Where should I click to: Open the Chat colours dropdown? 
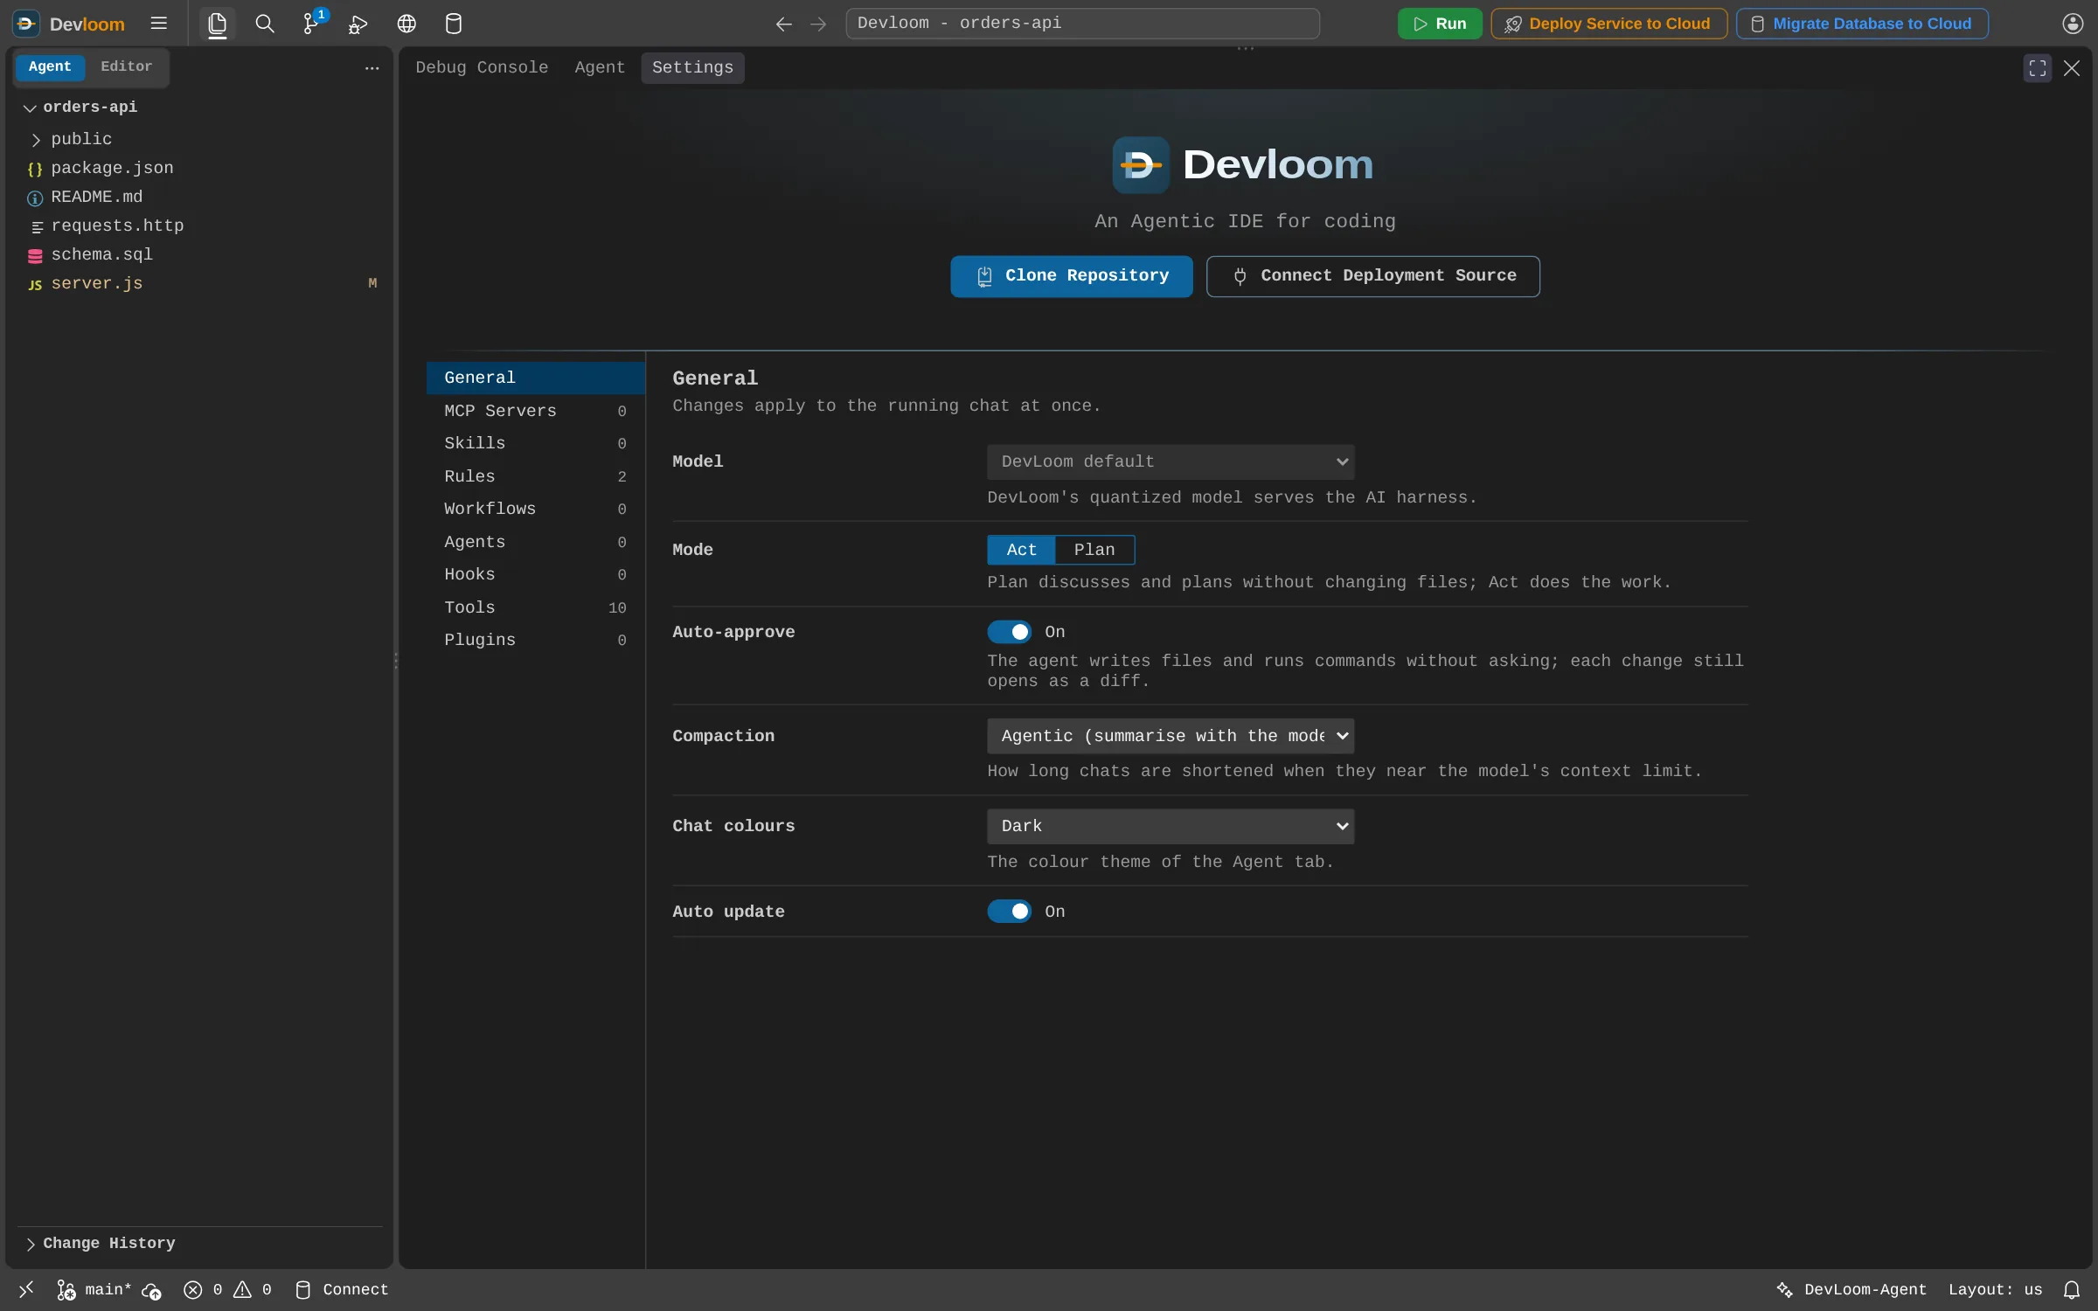(1171, 826)
